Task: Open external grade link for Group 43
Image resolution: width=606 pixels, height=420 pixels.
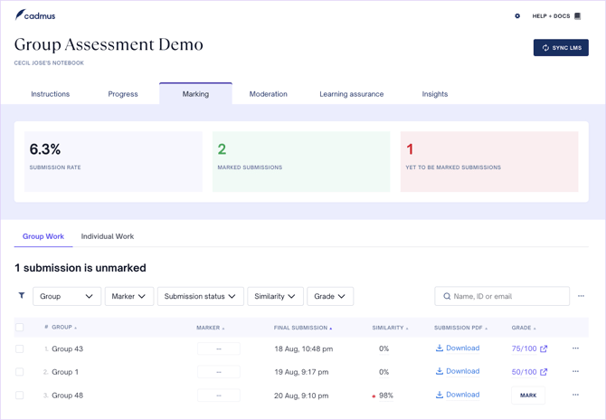Action: coord(544,348)
